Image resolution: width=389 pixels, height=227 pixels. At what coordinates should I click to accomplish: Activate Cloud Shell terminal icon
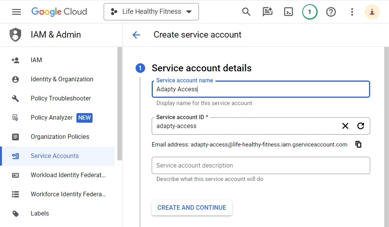[x=288, y=12]
